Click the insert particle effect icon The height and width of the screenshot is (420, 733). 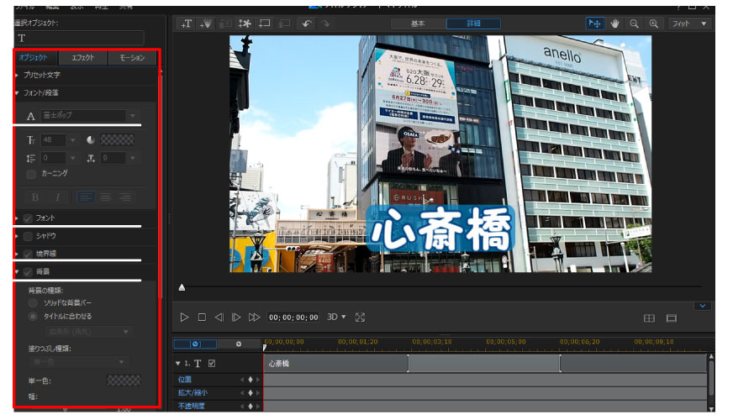[x=204, y=24]
